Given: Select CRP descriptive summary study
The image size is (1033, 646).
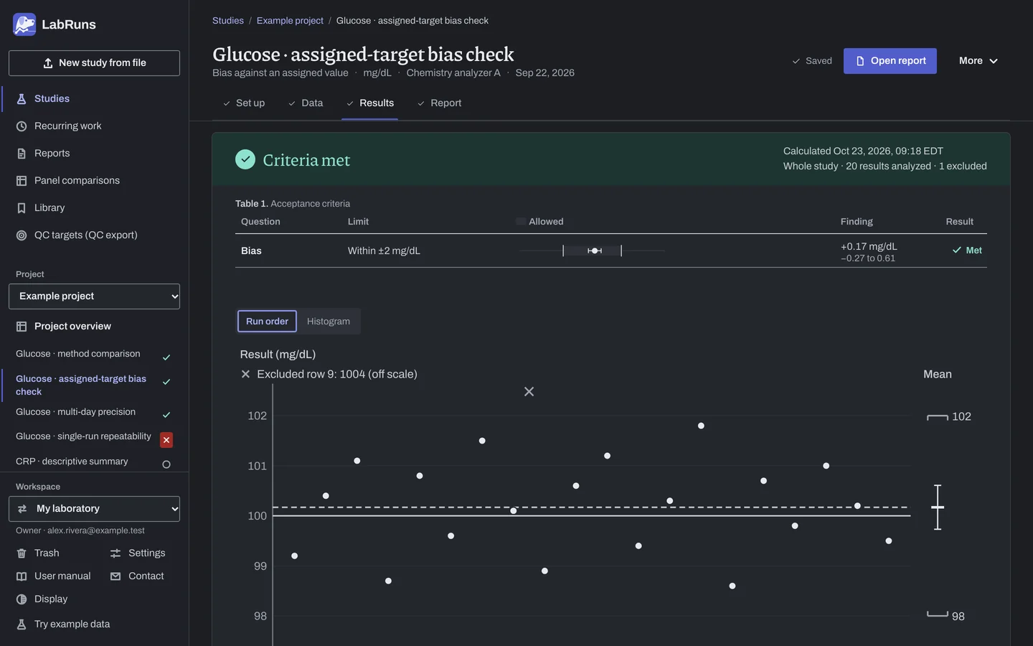Looking at the screenshot, I should [72, 462].
